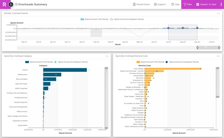This screenshot has height=138, width=224.
Task: Open the top-right vertical dots menu
Action: [221, 4]
